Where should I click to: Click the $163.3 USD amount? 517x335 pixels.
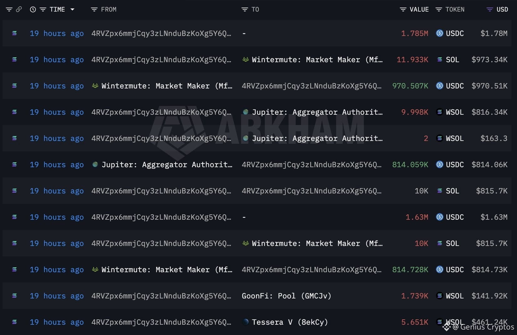pos(494,138)
